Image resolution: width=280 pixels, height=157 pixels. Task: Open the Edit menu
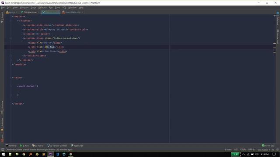coord(8,8)
